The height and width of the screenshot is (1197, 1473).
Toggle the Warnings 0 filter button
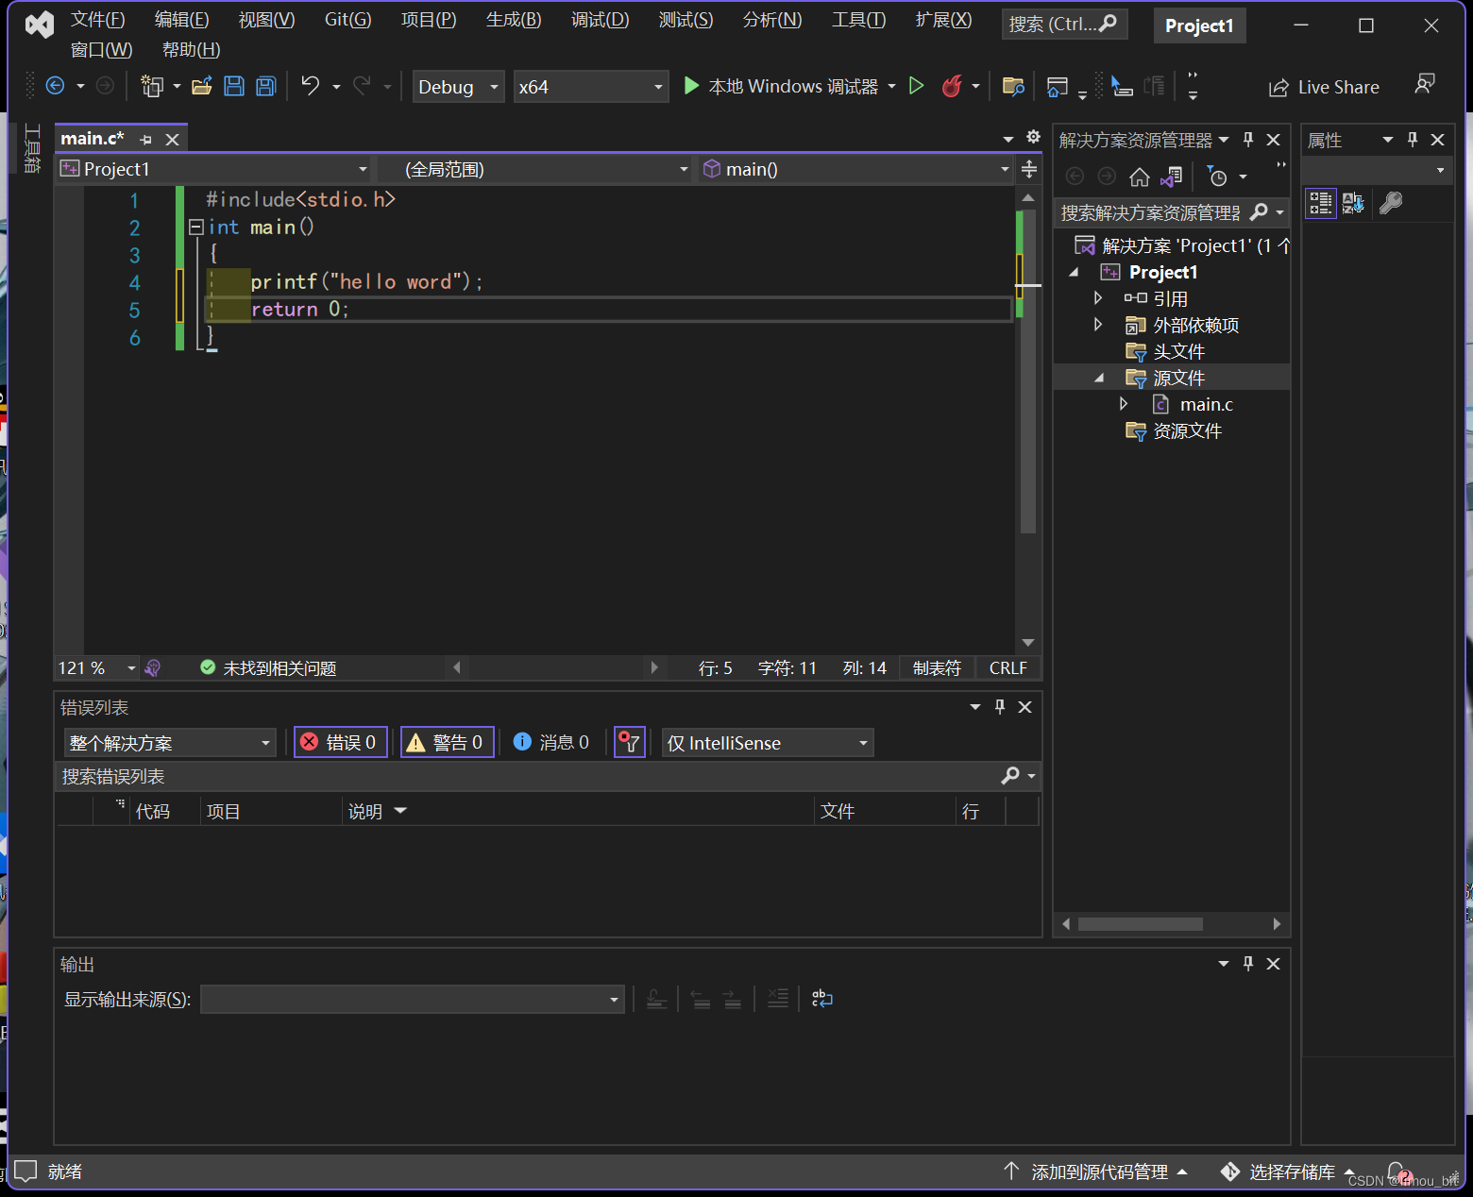447,743
